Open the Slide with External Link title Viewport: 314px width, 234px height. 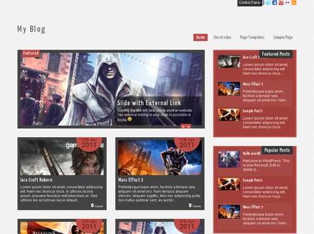click(x=149, y=103)
